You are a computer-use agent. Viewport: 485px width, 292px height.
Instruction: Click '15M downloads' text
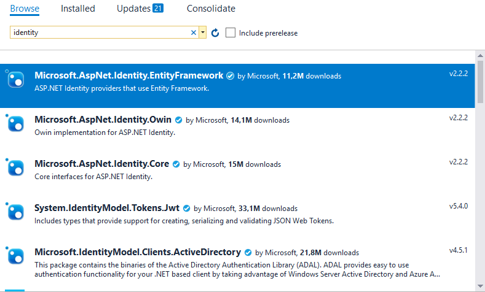pyautogui.click(x=254, y=164)
